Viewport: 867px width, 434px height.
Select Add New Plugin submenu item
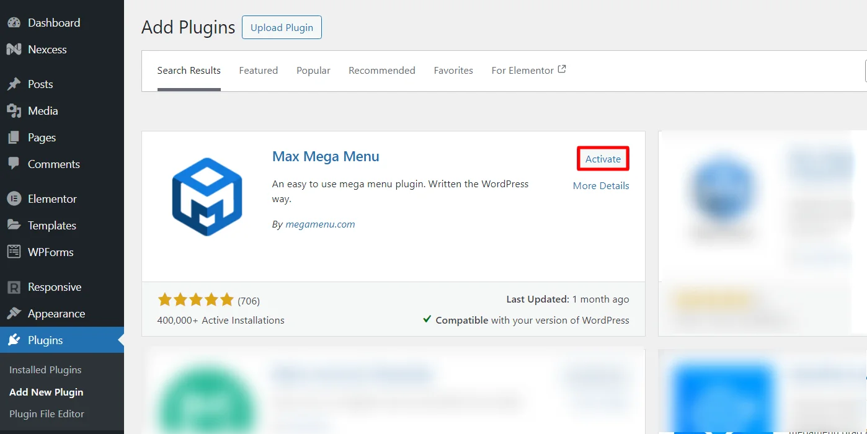[47, 392]
